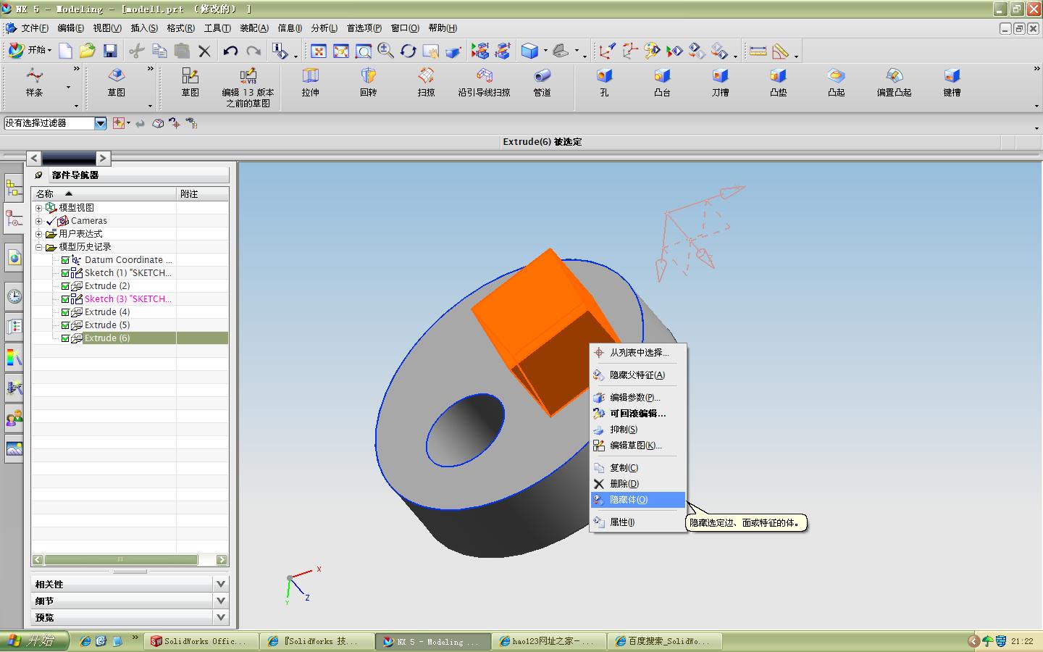Click the navigator horizontal scrollbar thumb
The width and height of the screenshot is (1043, 652).
point(121,560)
